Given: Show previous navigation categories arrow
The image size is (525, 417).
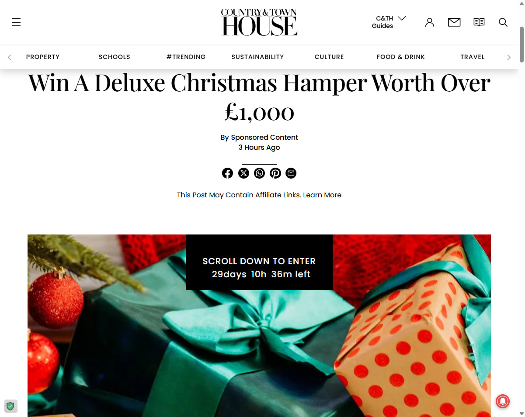Looking at the screenshot, I should tap(10, 57).
